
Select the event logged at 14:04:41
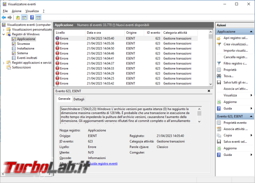tap(126, 59)
